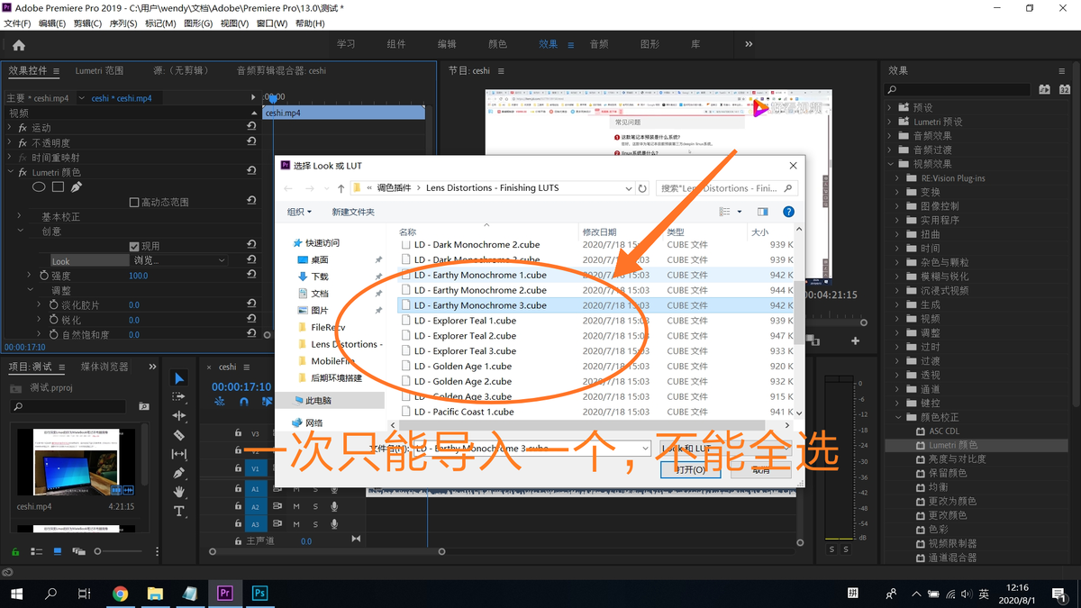Select This PC in dialog navigation pane
The height and width of the screenshot is (608, 1081).
(x=318, y=401)
